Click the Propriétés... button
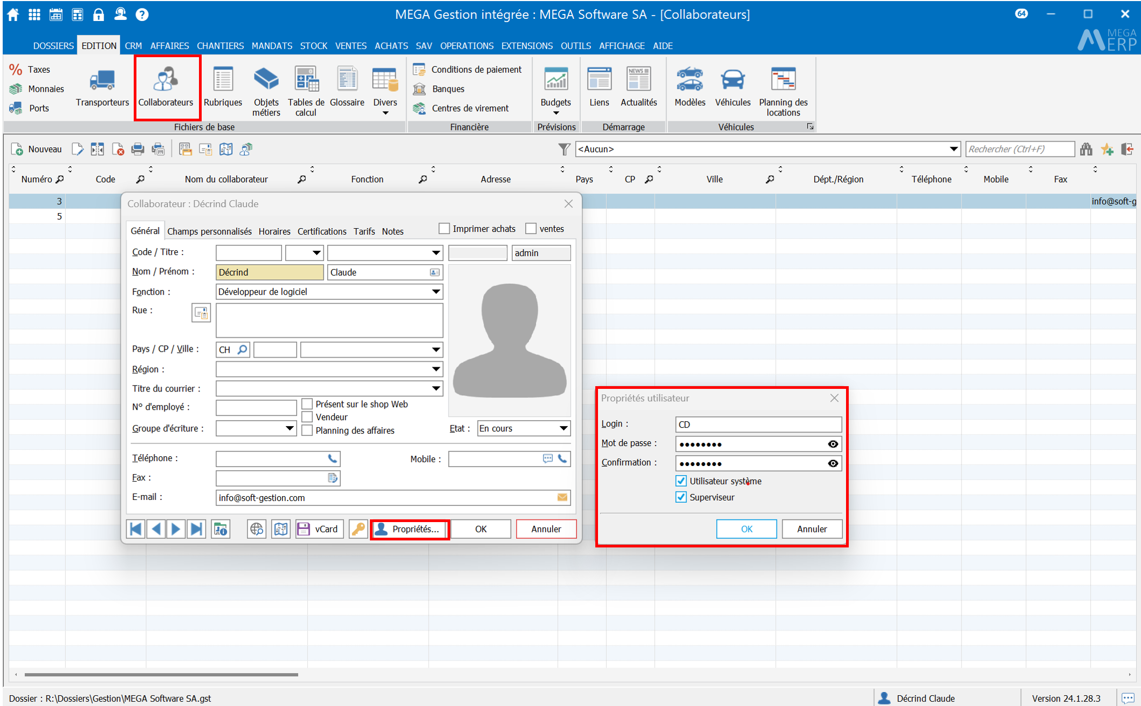The width and height of the screenshot is (1141, 706). pyautogui.click(x=410, y=529)
